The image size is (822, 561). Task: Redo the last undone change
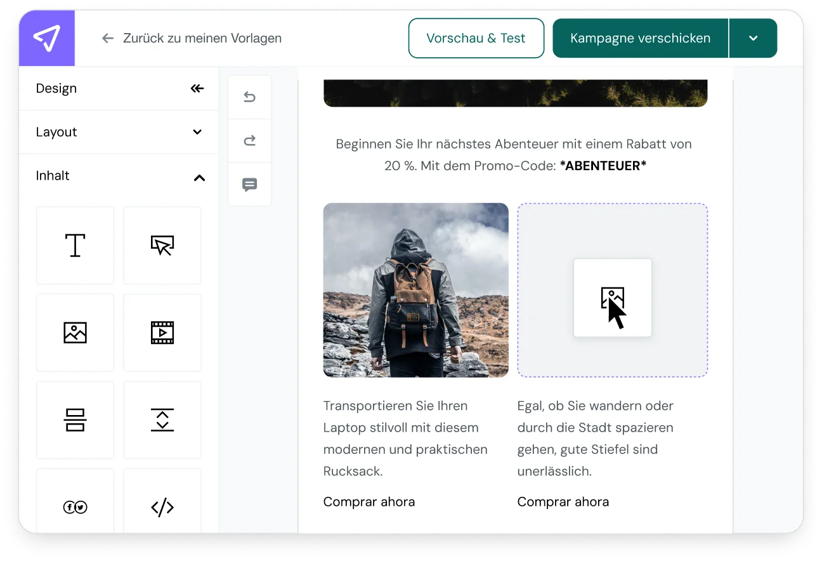click(249, 140)
